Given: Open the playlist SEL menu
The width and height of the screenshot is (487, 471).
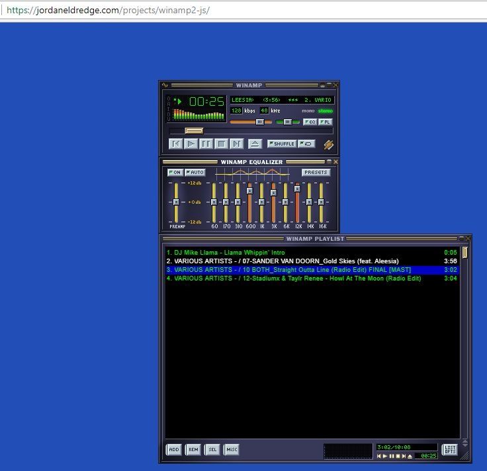Looking at the screenshot, I should point(212,449).
